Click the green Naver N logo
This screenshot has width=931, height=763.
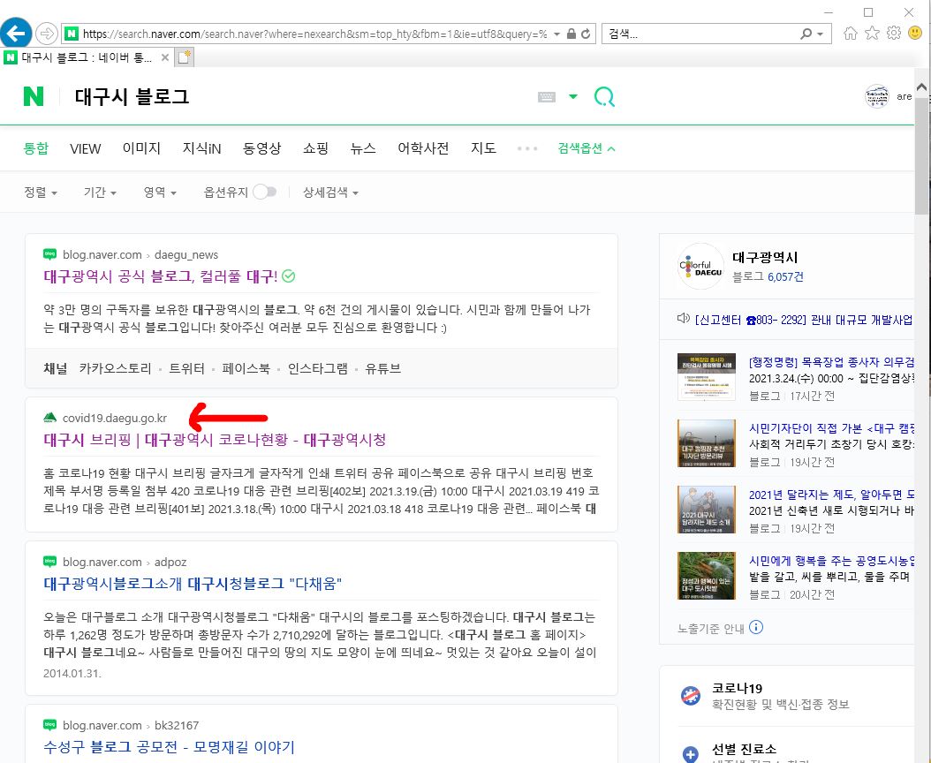[34, 96]
